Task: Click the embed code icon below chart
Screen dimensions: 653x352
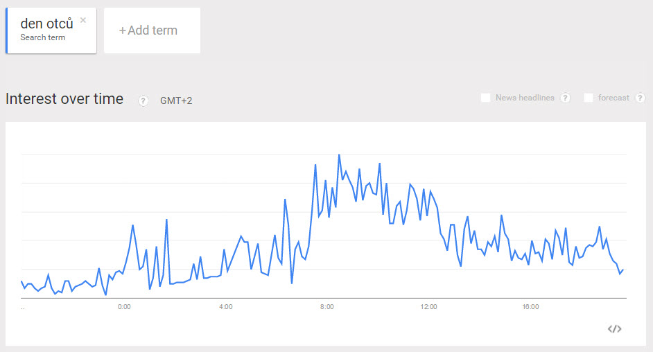Action: (x=615, y=328)
